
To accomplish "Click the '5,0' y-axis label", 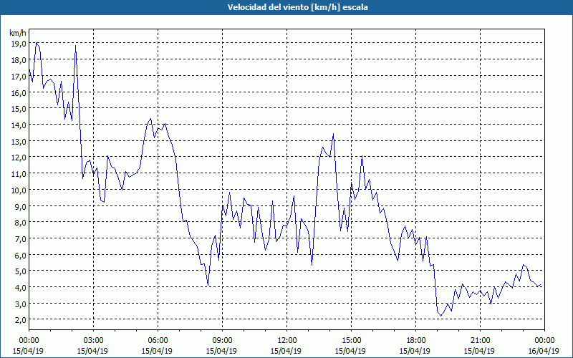I will click(21, 271).
